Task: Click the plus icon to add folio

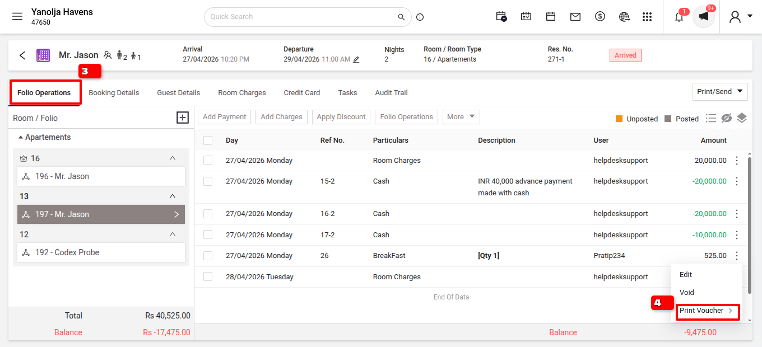Action: [183, 118]
